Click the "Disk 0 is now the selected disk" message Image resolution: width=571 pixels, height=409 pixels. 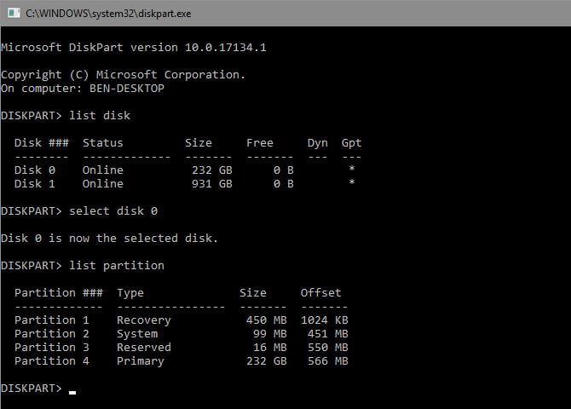[x=110, y=238]
